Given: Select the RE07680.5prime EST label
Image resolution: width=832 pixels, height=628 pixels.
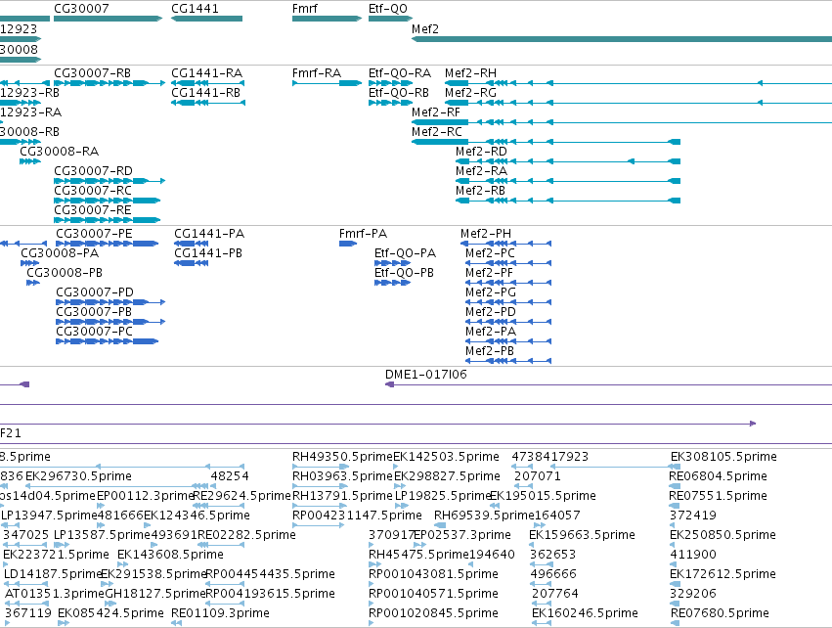Looking at the screenshot, I should [x=720, y=614].
